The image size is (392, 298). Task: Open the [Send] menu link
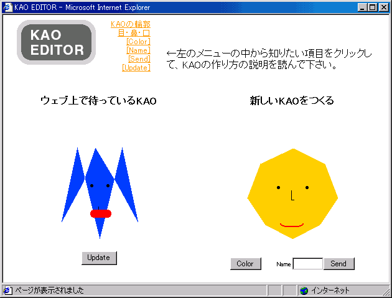click(x=139, y=59)
